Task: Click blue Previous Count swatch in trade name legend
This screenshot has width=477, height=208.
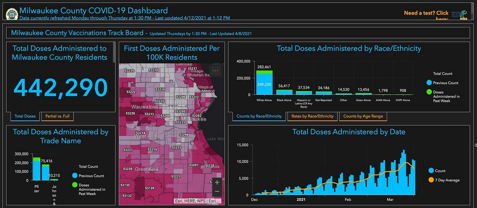Action: click(75, 176)
